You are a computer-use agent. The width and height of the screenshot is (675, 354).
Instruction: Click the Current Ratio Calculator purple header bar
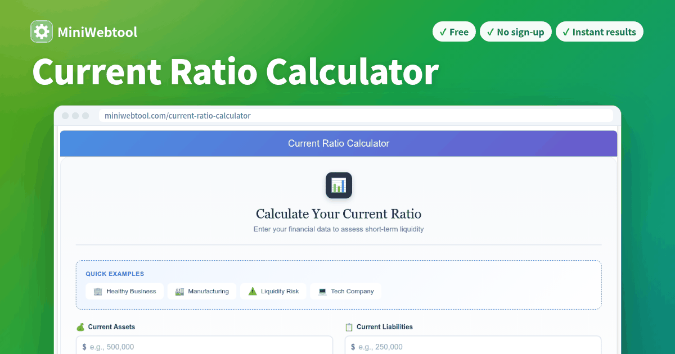point(339,143)
